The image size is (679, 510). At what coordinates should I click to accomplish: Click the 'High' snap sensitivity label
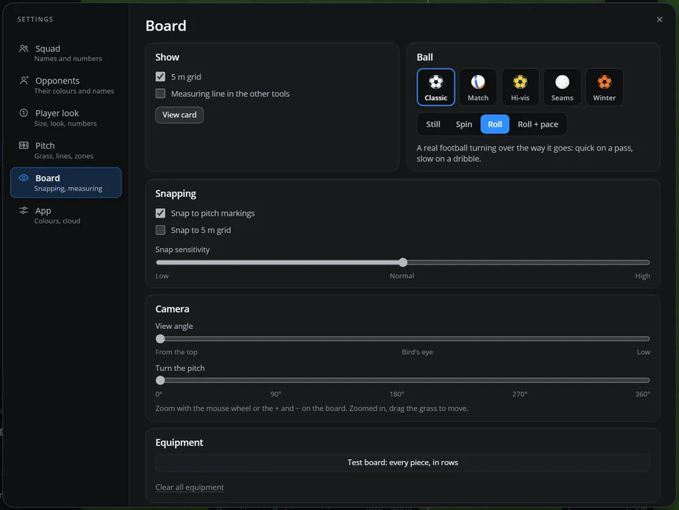point(642,275)
